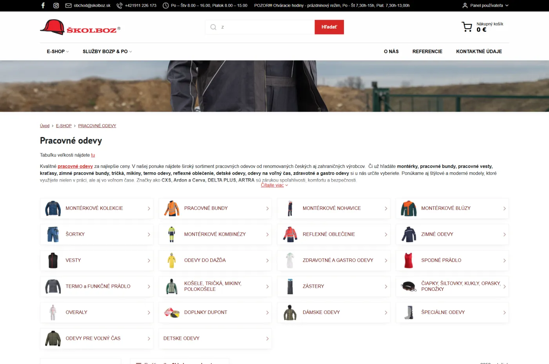The image size is (549, 364).
Task: Open the O NÁS menu item
Action: [391, 51]
